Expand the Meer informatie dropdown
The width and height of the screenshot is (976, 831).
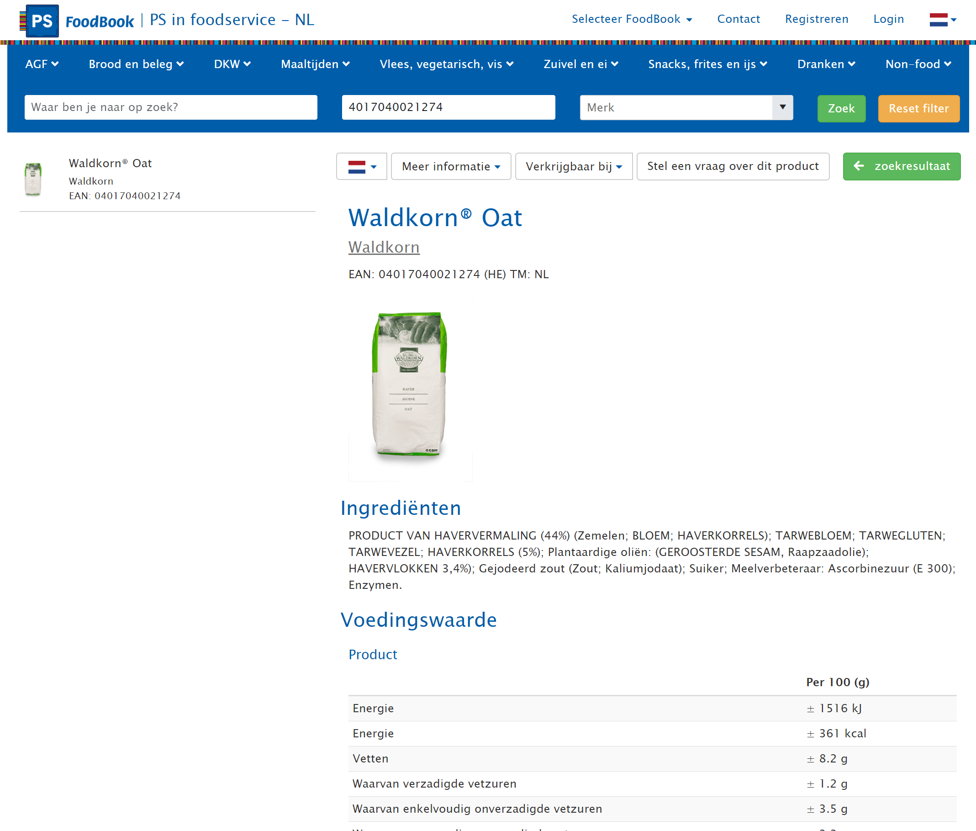click(x=450, y=166)
